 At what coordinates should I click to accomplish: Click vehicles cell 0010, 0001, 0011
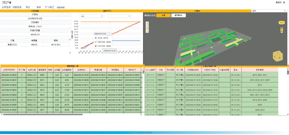click(259, 75)
